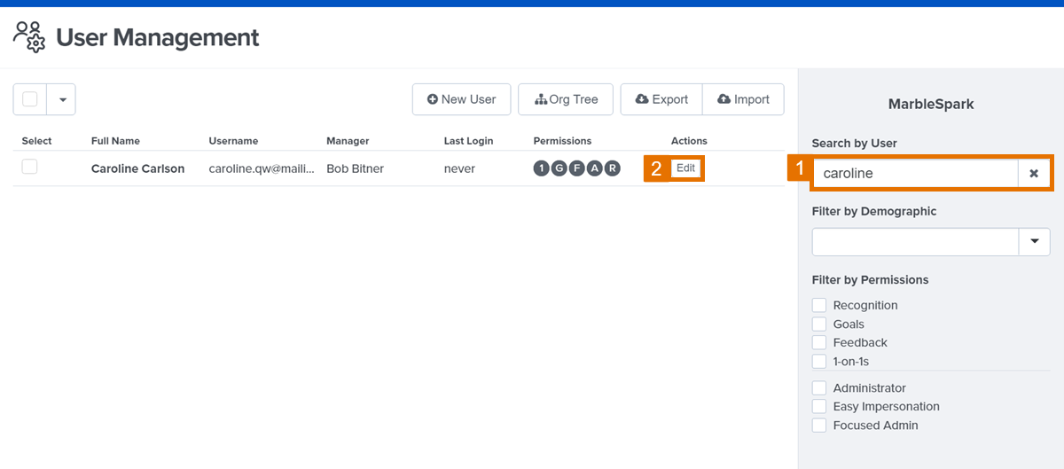Export the user list
The width and height of the screenshot is (1064, 469).
(661, 99)
